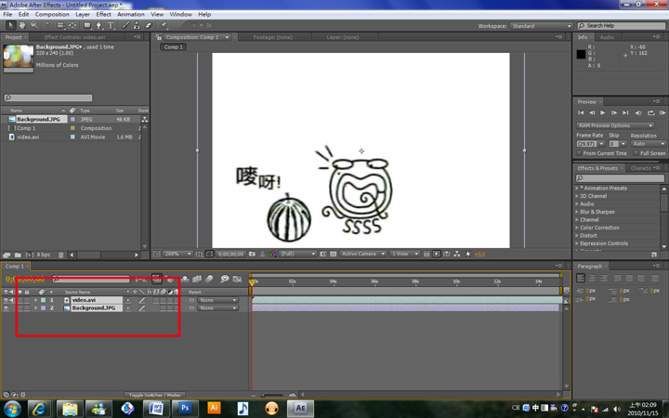Open Photoshop from the Windows taskbar
This screenshot has height=418, width=669.
(185, 408)
